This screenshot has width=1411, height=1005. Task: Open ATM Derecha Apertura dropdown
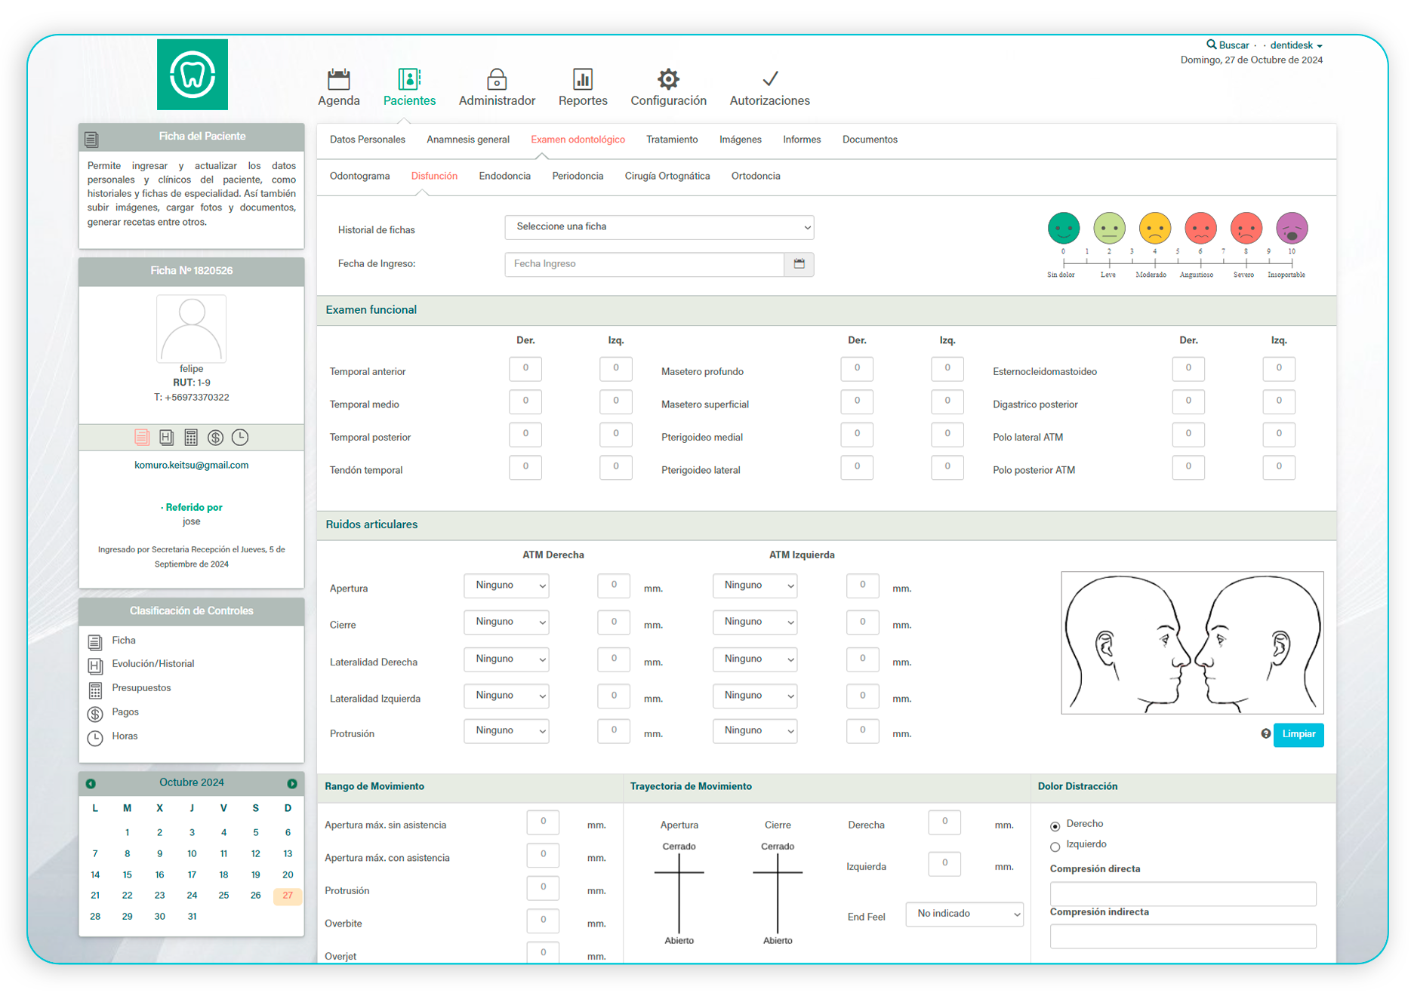(506, 586)
